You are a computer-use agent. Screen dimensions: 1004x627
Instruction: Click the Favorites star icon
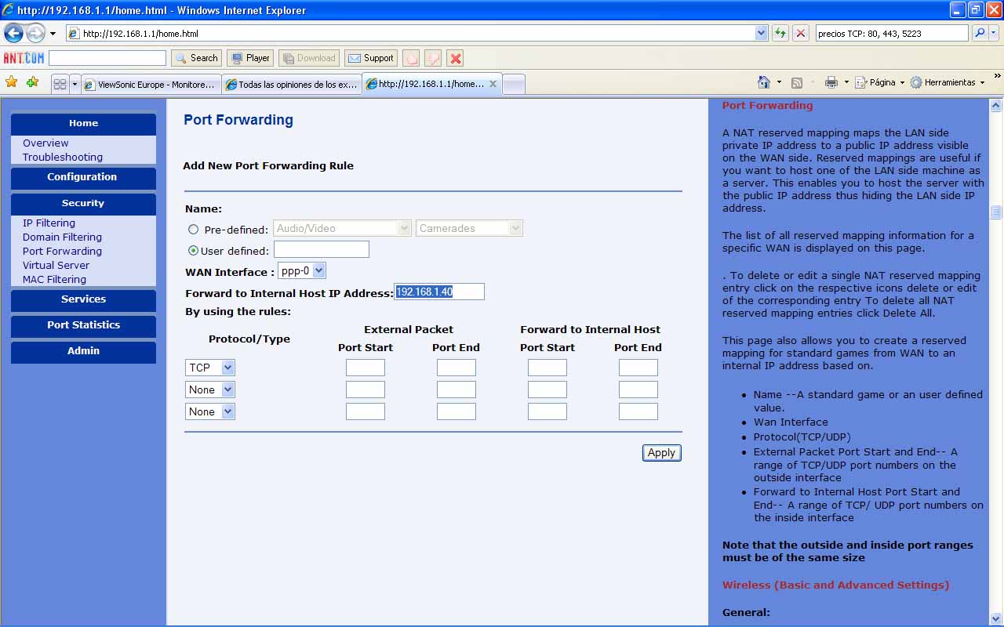pos(11,82)
